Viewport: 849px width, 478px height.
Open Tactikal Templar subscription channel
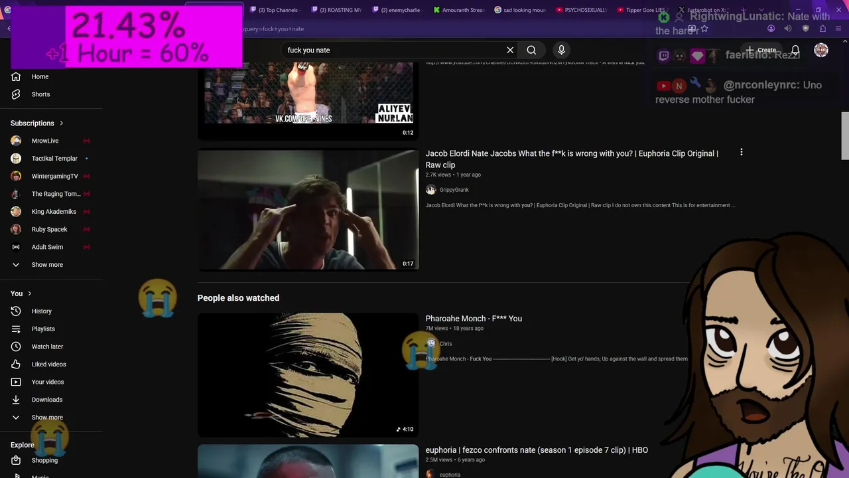pos(54,159)
